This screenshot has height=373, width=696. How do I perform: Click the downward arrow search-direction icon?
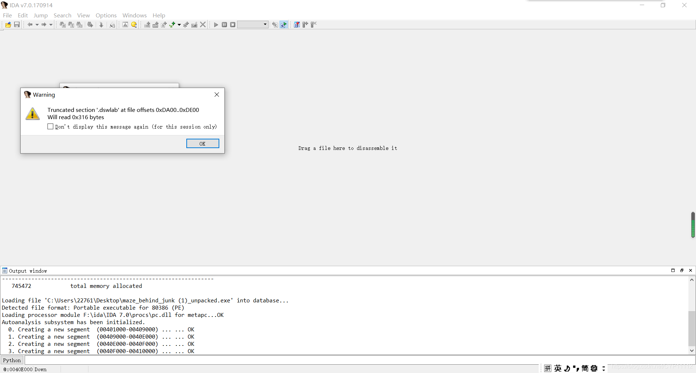click(101, 25)
